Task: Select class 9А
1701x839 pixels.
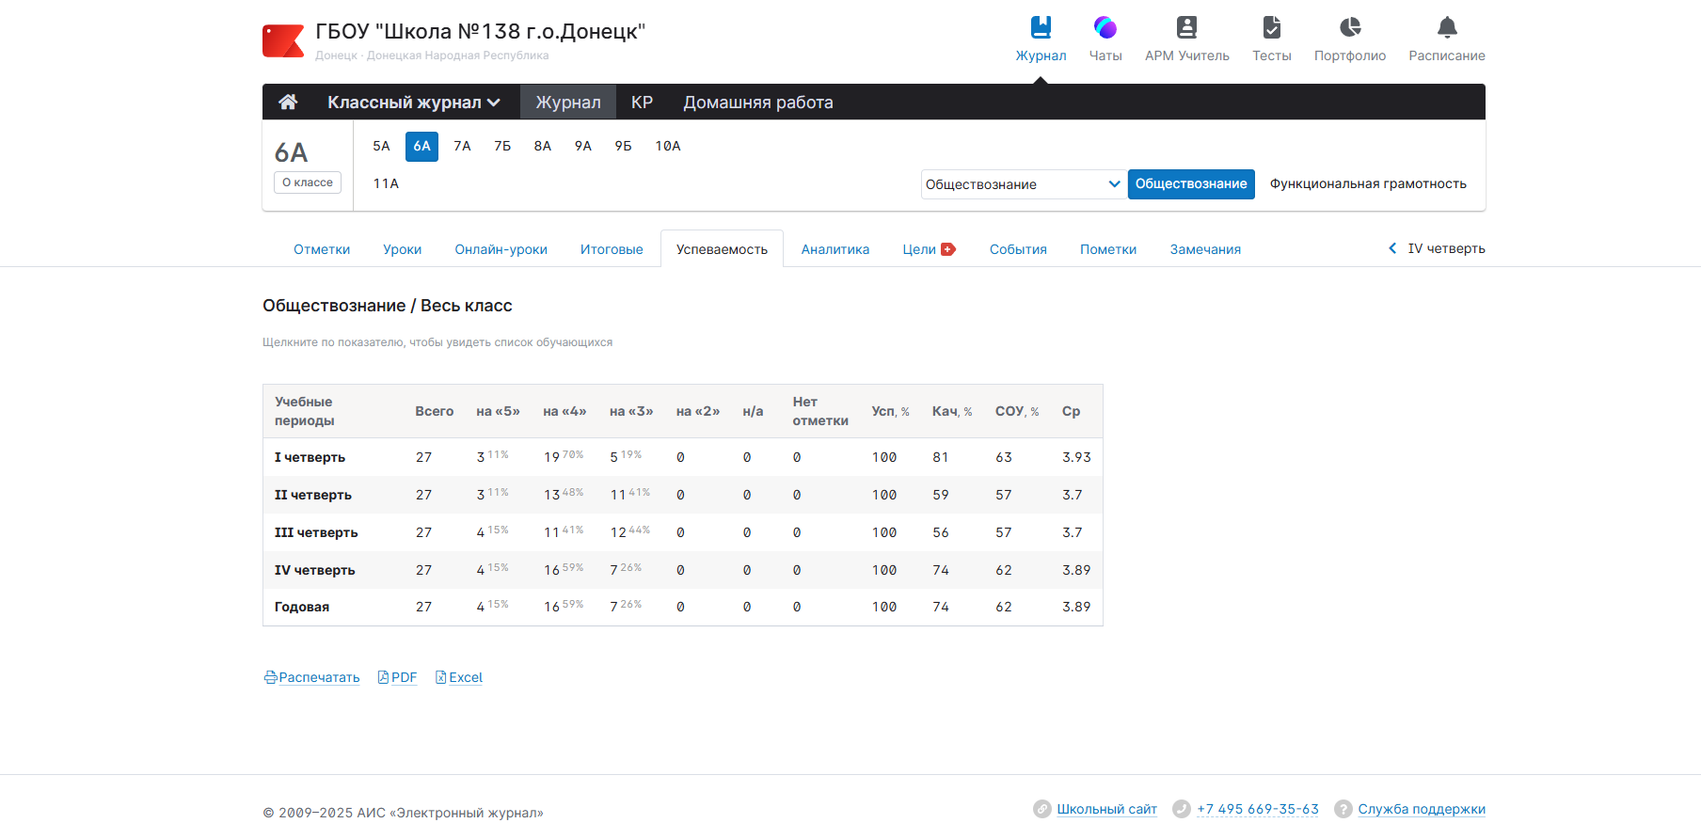Action: [x=583, y=146]
